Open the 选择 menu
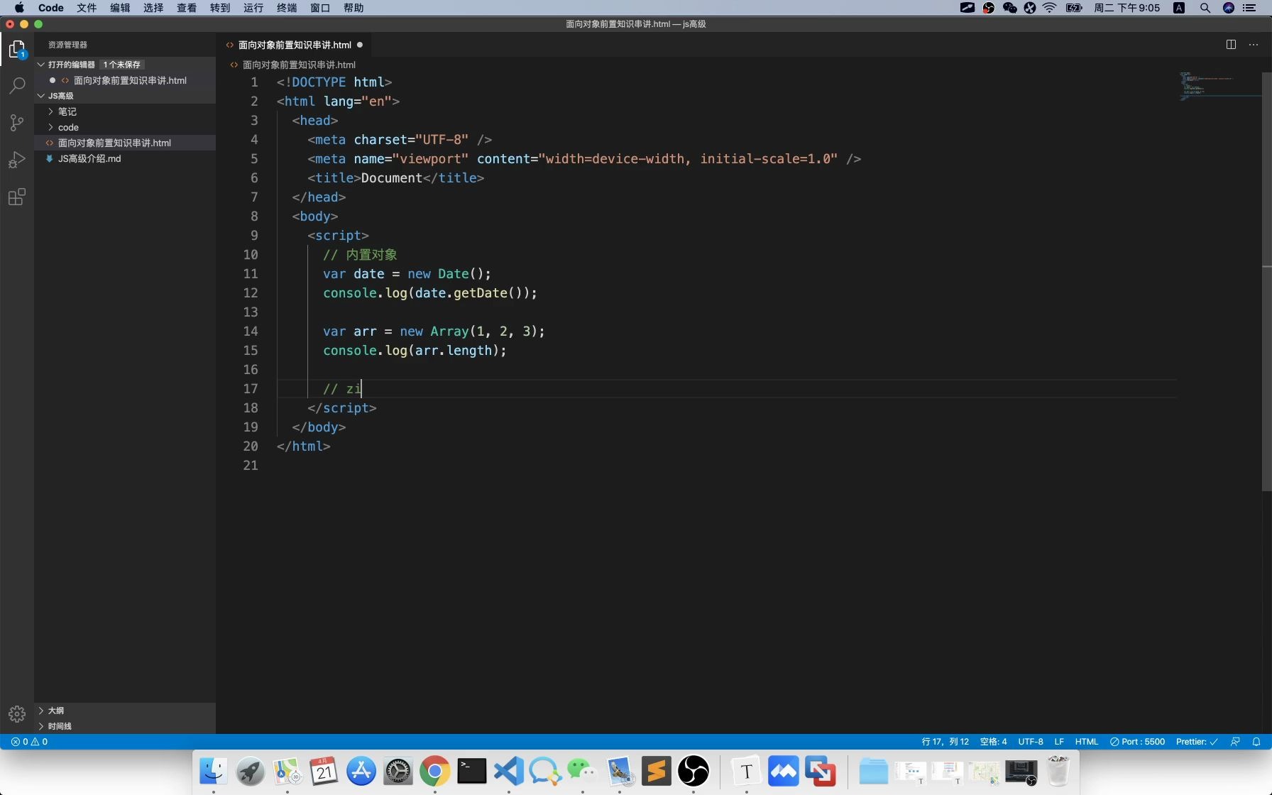This screenshot has height=795, width=1272. pyautogui.click(x=153, y=8)
